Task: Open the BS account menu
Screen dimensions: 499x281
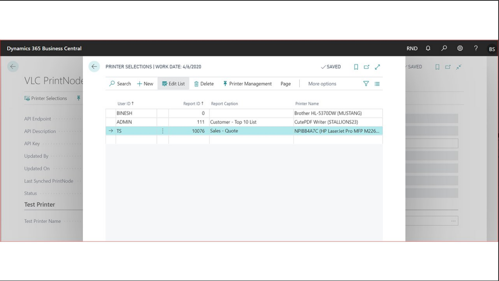Action: [x=491, y=49]
